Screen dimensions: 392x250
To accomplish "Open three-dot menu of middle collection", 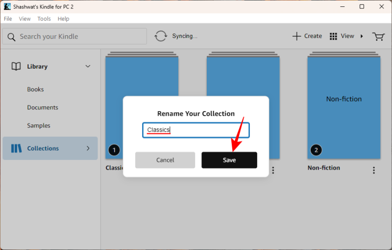I will pyautogui.click(x=273, y=170).
